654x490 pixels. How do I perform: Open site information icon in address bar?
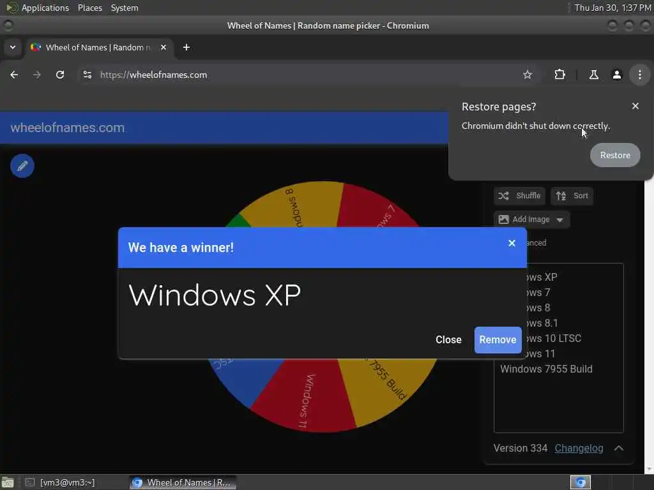click(87, 75)
